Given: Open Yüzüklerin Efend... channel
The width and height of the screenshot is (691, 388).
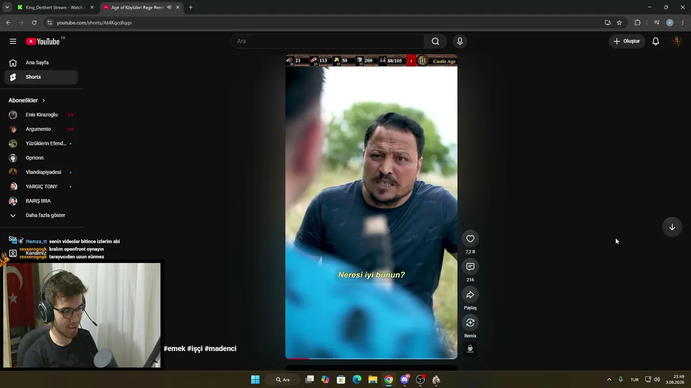Looking at the screenshot, I should [x=41, y=143].
